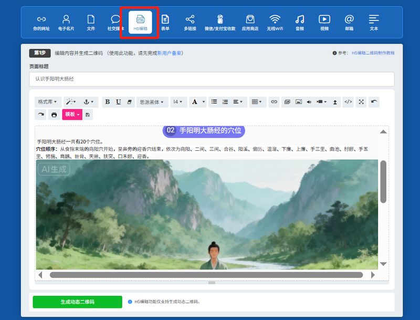Click the undo arrow icon
The image size is (420, 320).
[374, 102]
